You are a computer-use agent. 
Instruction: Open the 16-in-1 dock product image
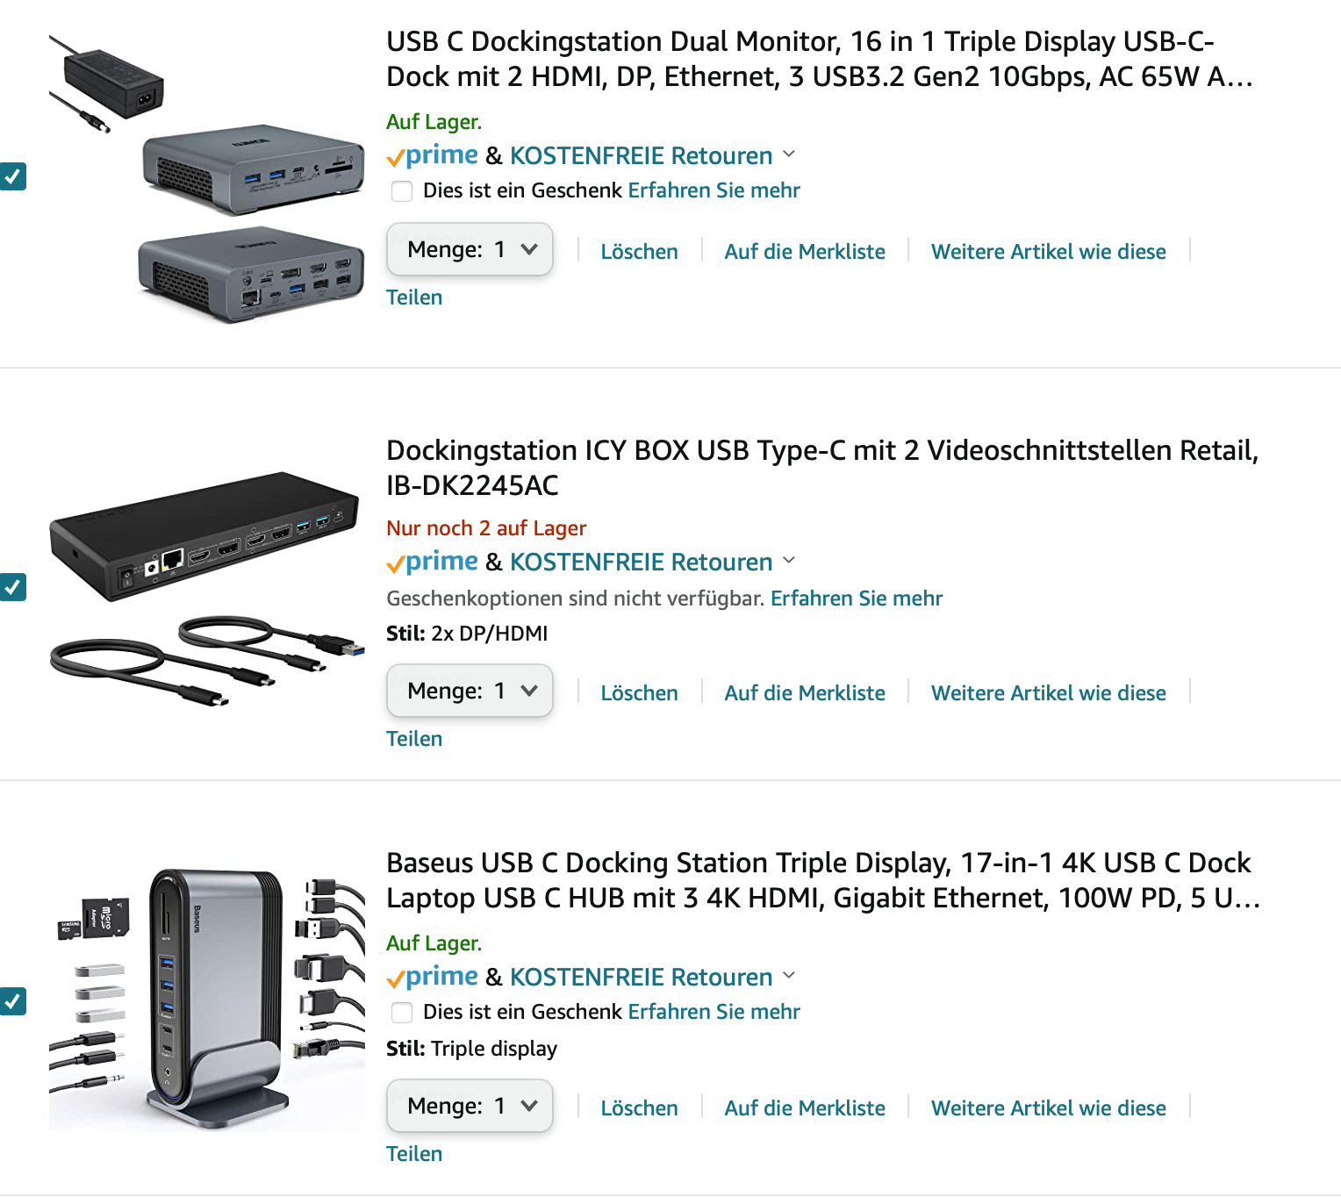pyautogui.click(x=207, y=178)
